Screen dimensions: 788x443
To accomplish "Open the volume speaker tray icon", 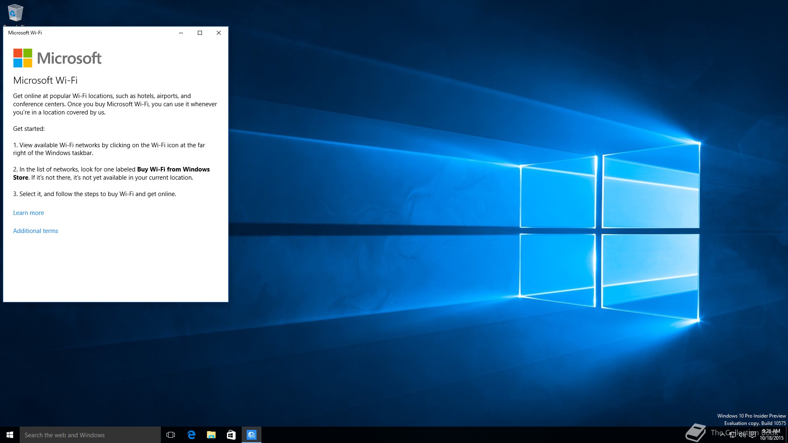I will pyautogui.click(x=742, y=435).
